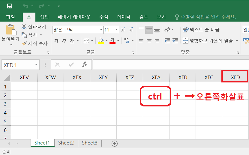Click 서식 복사 format painter
249x155 pixels.
pyautogui.click(x=34, y=43)
